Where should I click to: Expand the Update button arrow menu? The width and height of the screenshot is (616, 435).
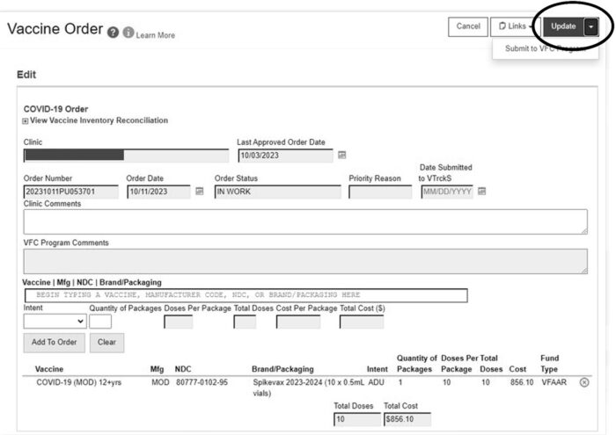[x=590, y=26]
